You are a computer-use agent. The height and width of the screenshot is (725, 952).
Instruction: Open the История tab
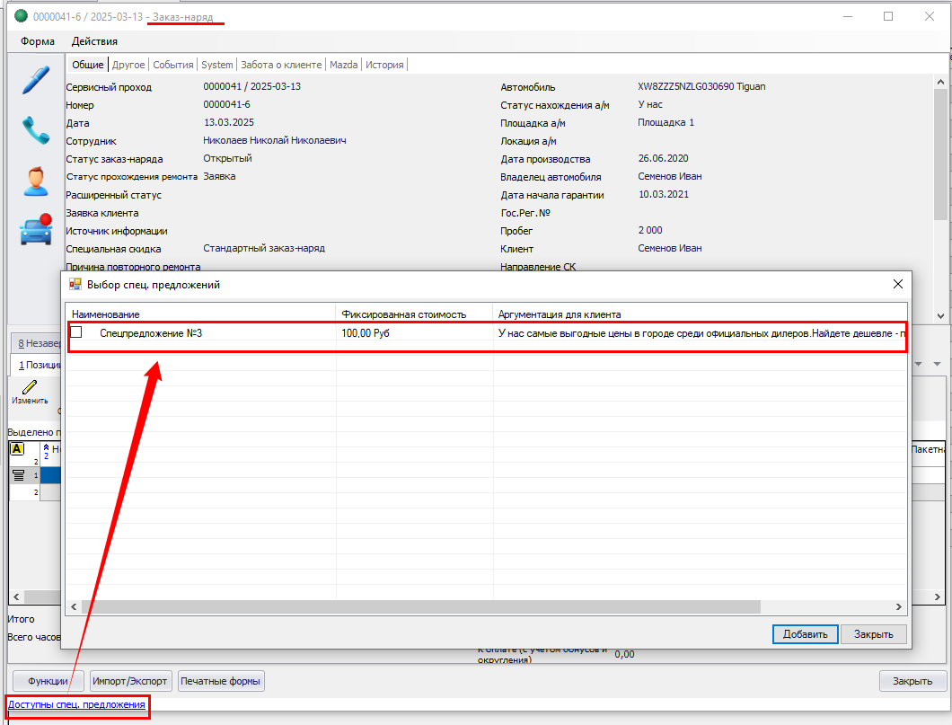coord(384,65)
